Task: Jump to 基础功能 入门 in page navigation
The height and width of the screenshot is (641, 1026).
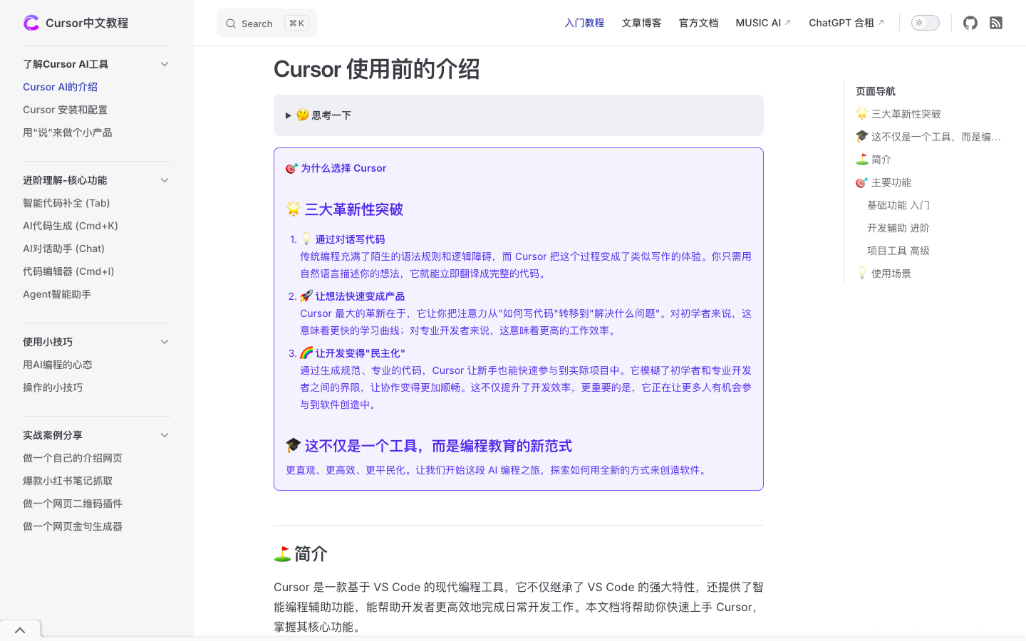Action: tap(898, 205)
